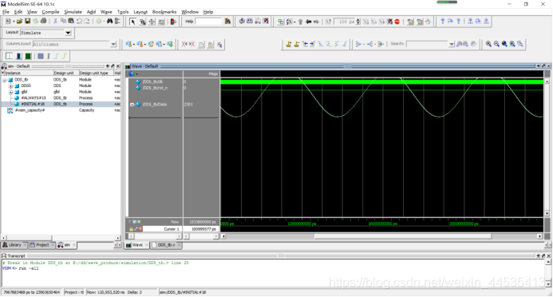This screenshot has width=553, height=297.
Task: Open the Simulate menu
Action: pyautogui.click(x=73, y=12)
